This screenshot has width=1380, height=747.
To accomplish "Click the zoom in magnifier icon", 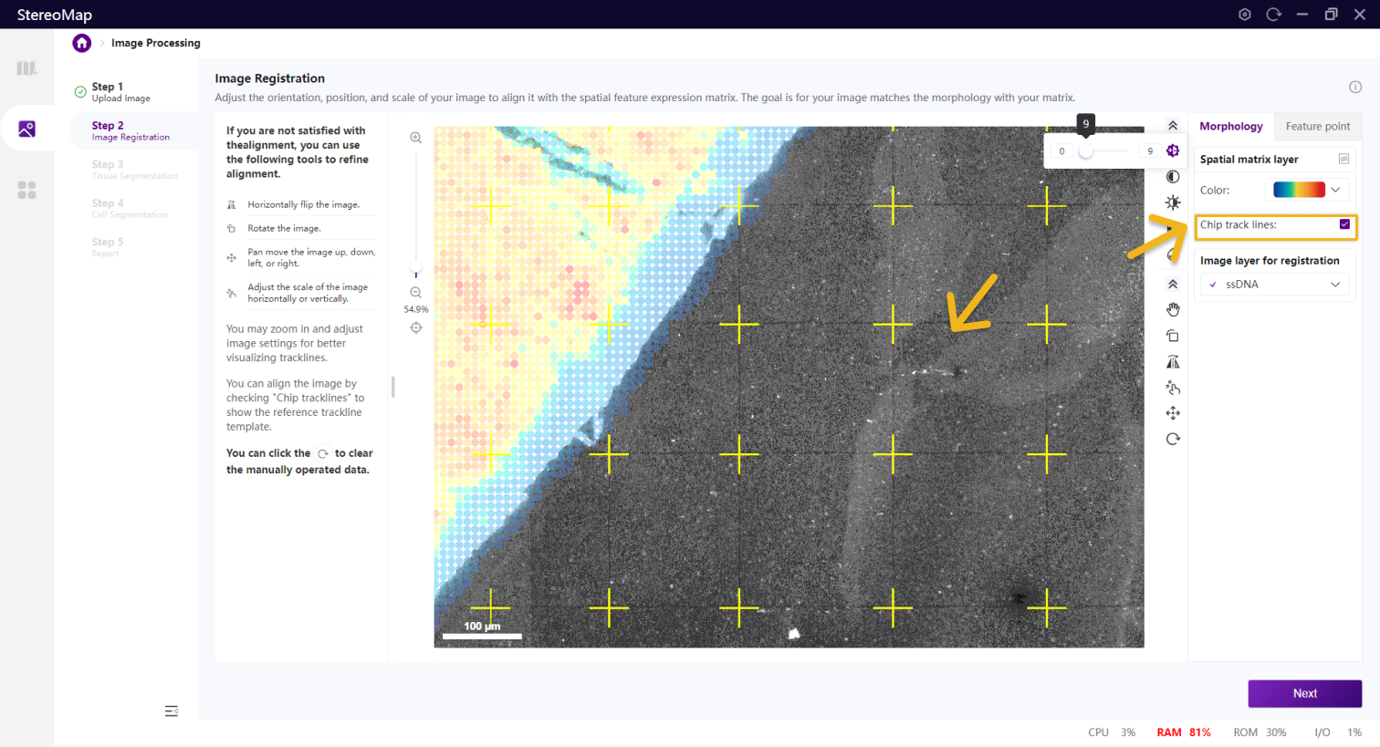I will [x=416, y=138].
